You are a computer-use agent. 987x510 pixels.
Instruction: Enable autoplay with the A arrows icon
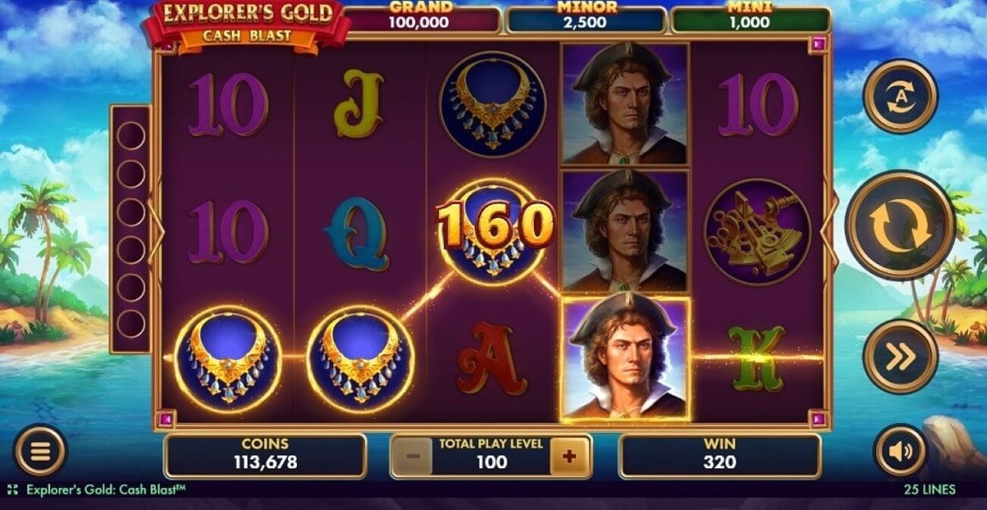click(900, 96)
